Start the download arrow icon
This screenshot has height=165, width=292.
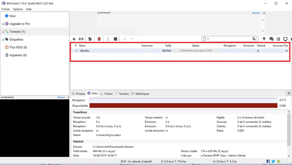(108, 39)
